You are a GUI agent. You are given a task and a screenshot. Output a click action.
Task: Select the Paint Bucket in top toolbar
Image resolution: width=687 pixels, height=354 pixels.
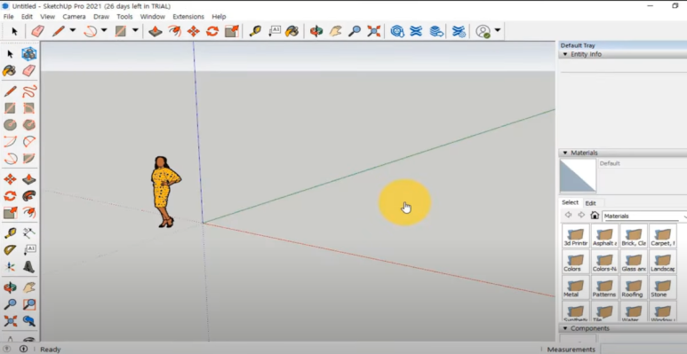point(292,31)
